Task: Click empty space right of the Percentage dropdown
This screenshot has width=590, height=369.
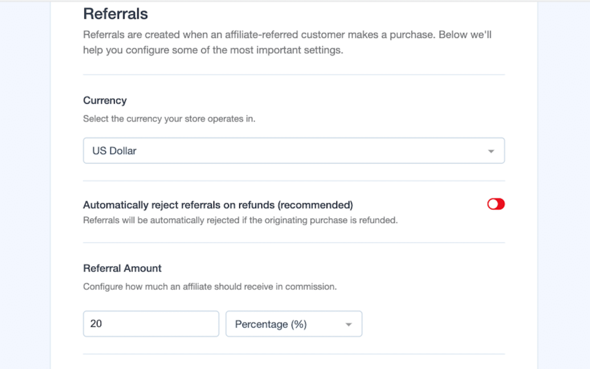Action: coord(434,324)
